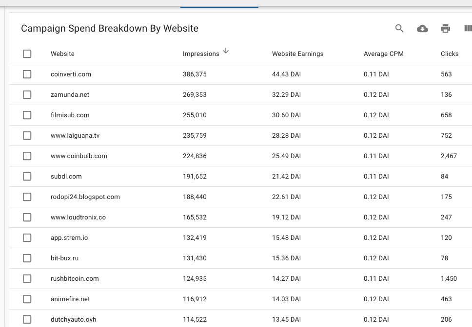Select the coinverti.com row checkbox

coord(27,74)
